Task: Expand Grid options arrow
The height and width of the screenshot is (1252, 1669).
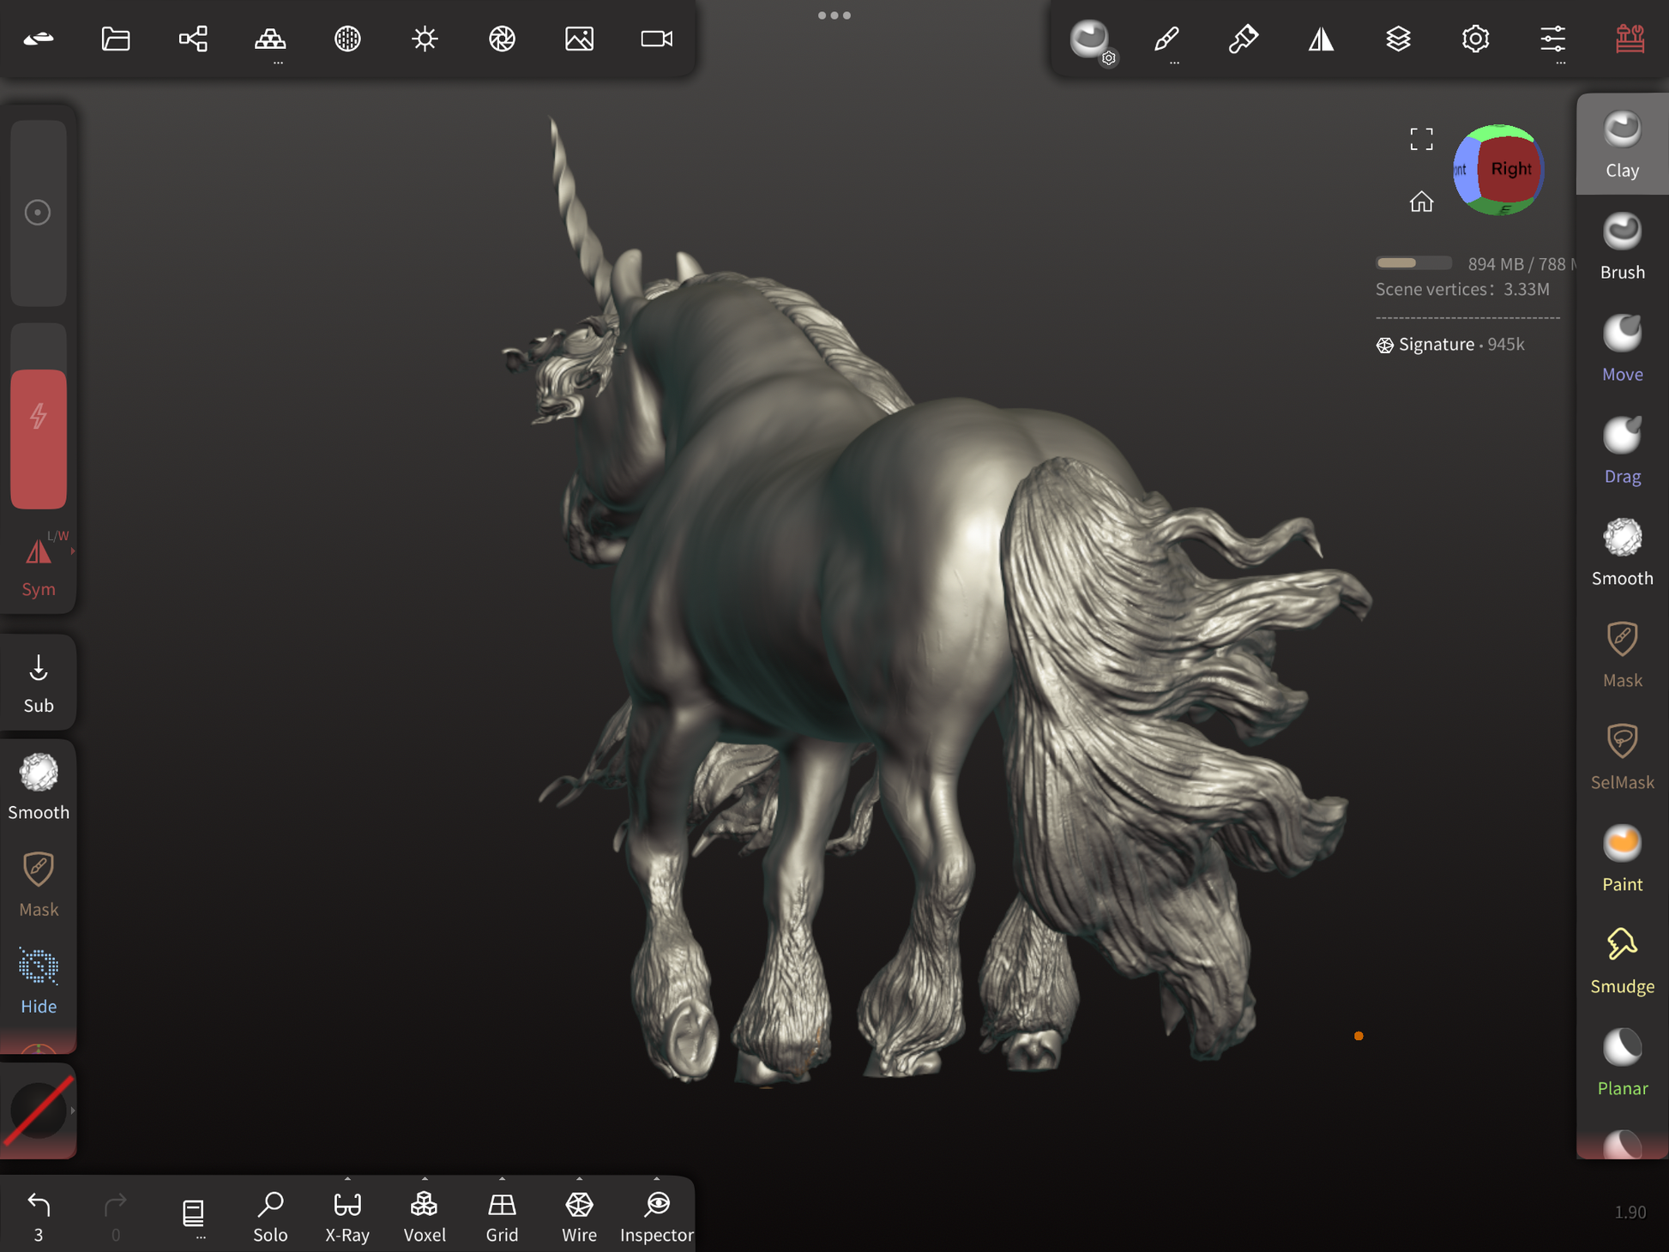Action: 502,1179
